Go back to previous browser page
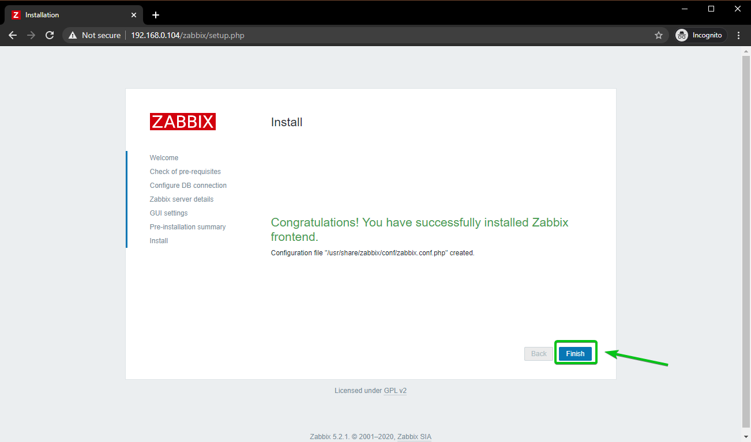Screen dimensions: 751x442 (13, 35)
